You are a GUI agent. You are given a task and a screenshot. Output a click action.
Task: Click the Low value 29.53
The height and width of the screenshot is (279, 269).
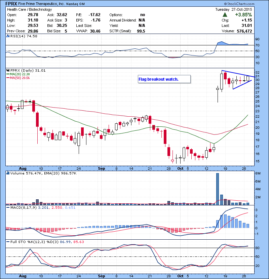(33, 26)
